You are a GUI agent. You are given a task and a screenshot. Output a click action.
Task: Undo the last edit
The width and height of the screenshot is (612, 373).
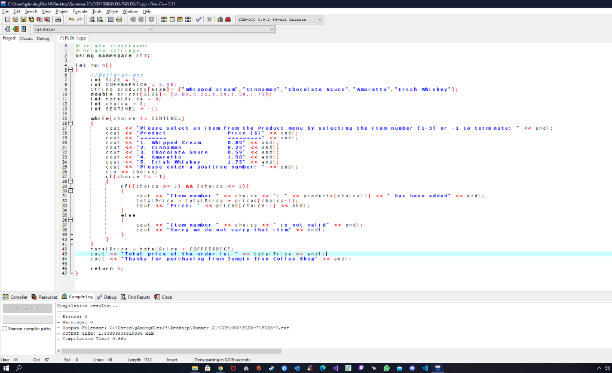pyautogui.click(x=71, y=19)
